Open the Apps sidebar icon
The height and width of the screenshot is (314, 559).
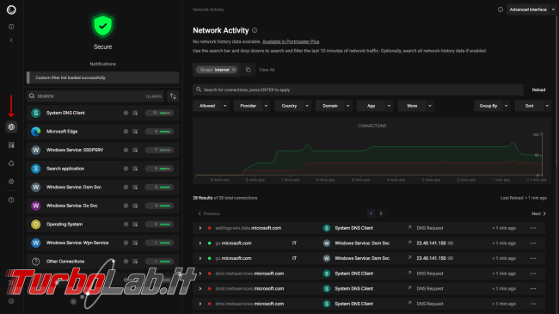tap(11, 145)
